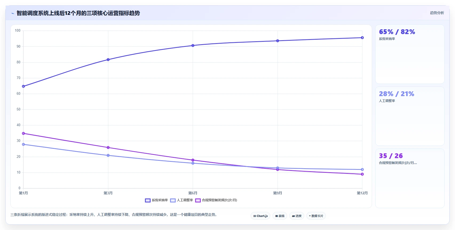Open the 35 / 26 合规预警 card
This screenshot has height=230, width=455.
click(x=410, y=178)
